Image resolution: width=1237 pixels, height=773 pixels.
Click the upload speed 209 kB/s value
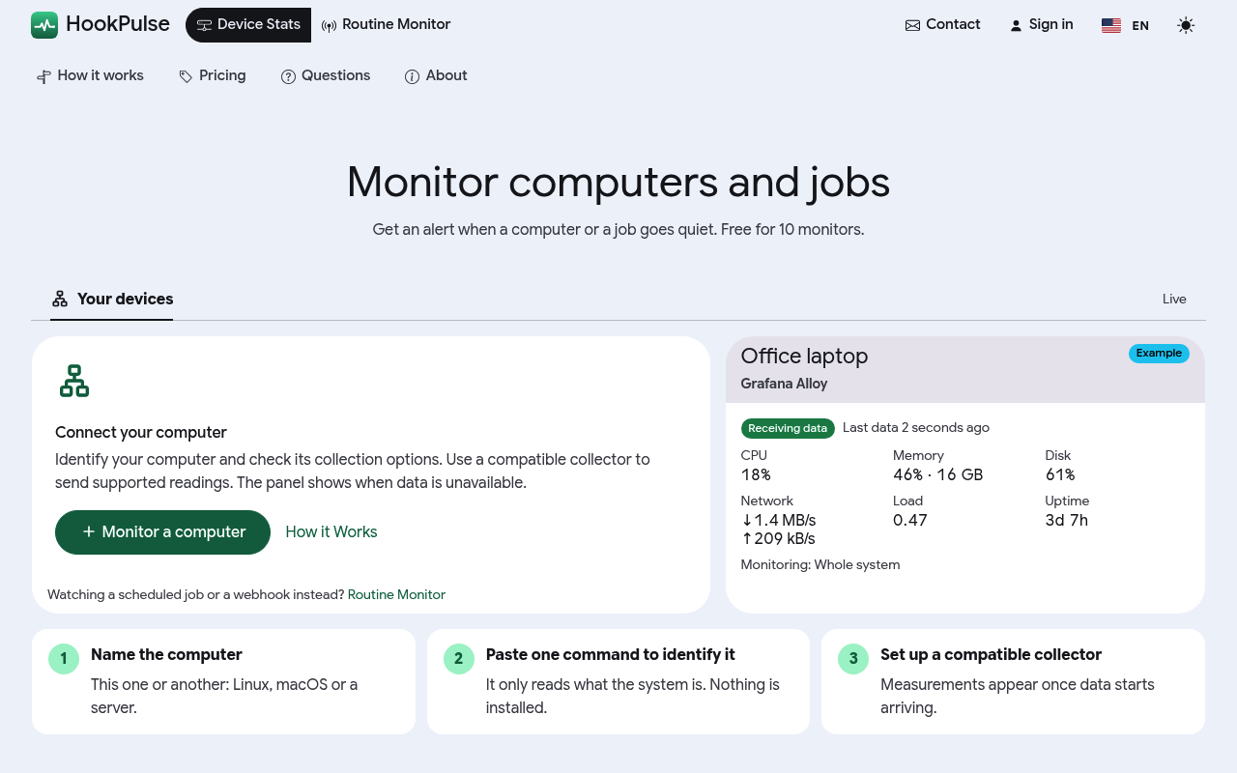coord(778,539)
